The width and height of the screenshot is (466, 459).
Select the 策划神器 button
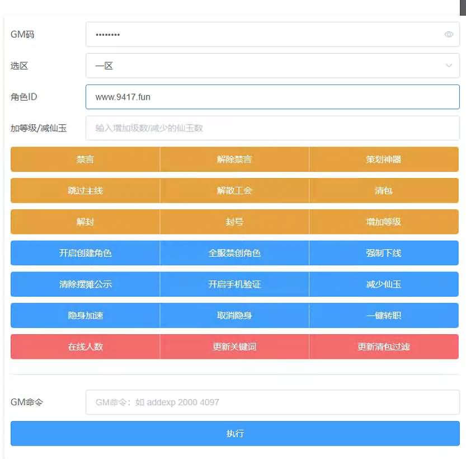384,159
